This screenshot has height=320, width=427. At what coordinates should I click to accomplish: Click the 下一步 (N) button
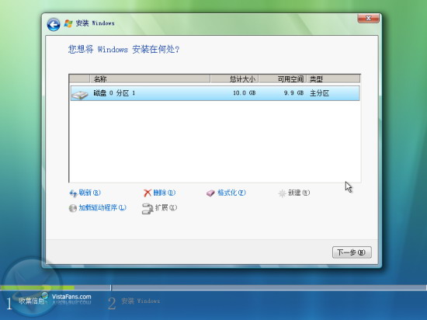click(352, 252)
